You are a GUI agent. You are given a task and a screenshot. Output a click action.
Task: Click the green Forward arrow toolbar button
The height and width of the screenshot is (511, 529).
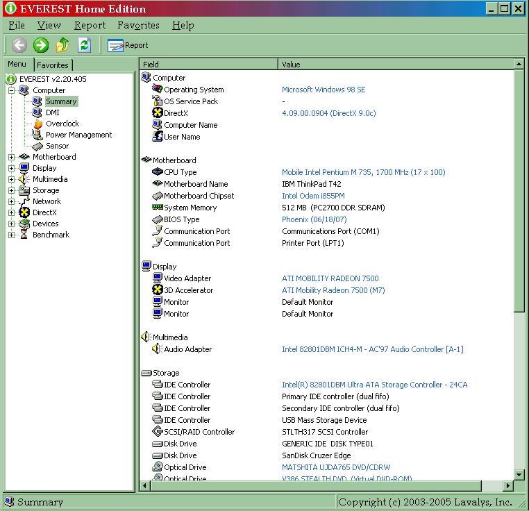click(41, 45)
